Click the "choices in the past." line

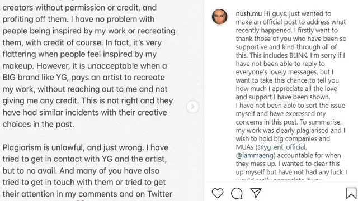pyautogui.click(x=39, y=124)
